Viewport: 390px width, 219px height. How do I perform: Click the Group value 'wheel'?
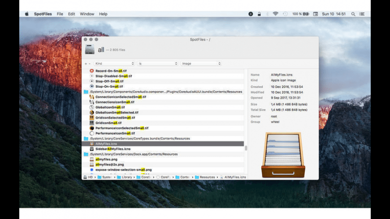275,122
